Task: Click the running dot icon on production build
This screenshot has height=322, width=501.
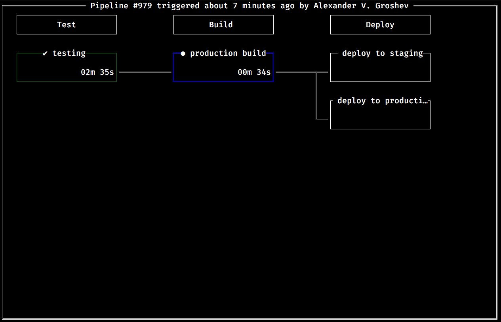Action: 183,53
